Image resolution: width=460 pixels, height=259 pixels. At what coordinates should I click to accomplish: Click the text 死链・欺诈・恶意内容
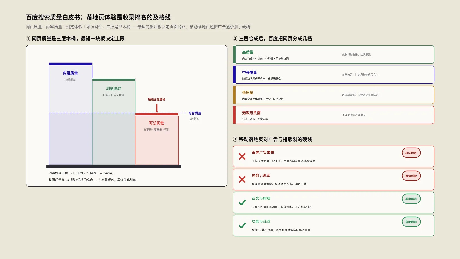(255, 119)
